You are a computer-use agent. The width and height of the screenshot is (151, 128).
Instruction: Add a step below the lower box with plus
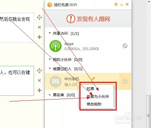39,90
